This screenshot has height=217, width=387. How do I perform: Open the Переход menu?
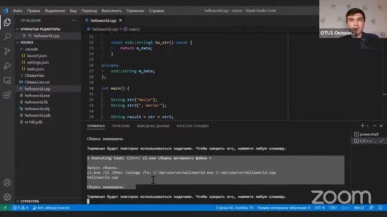pos(89,11)
